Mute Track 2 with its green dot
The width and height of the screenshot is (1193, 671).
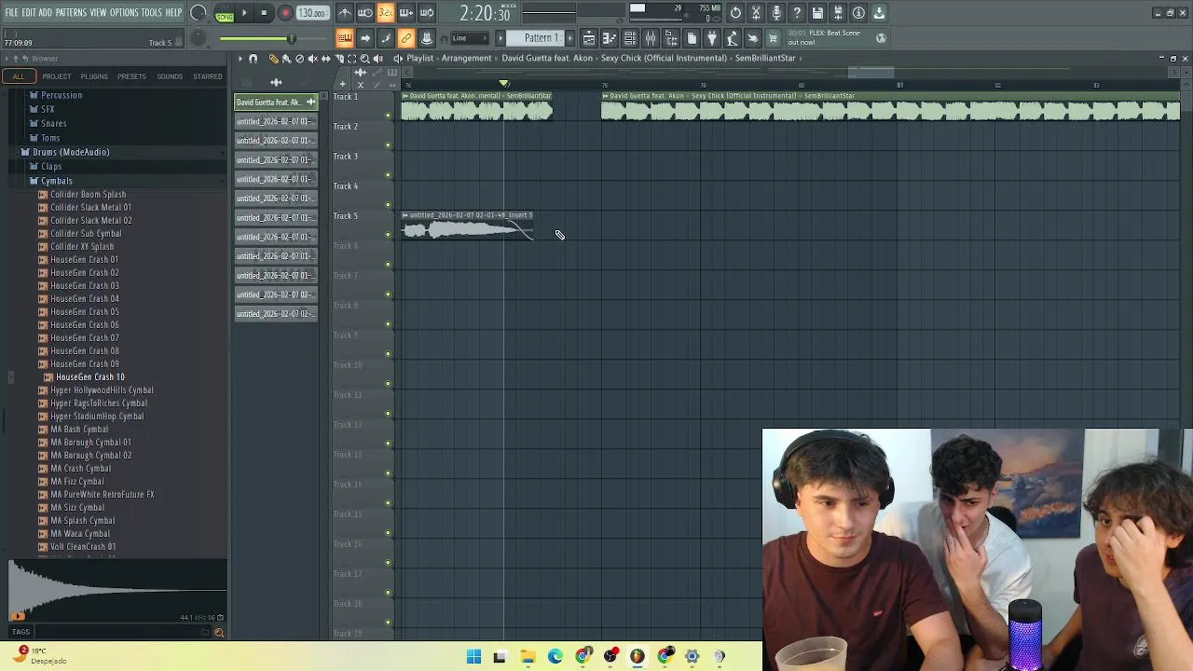click(389, 145)
